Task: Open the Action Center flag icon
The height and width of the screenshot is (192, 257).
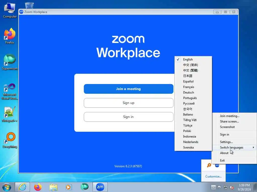Action: [219, 187]
